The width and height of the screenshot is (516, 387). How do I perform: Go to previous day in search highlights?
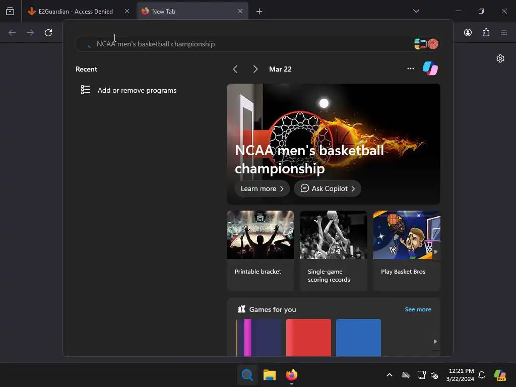point(235,69)
